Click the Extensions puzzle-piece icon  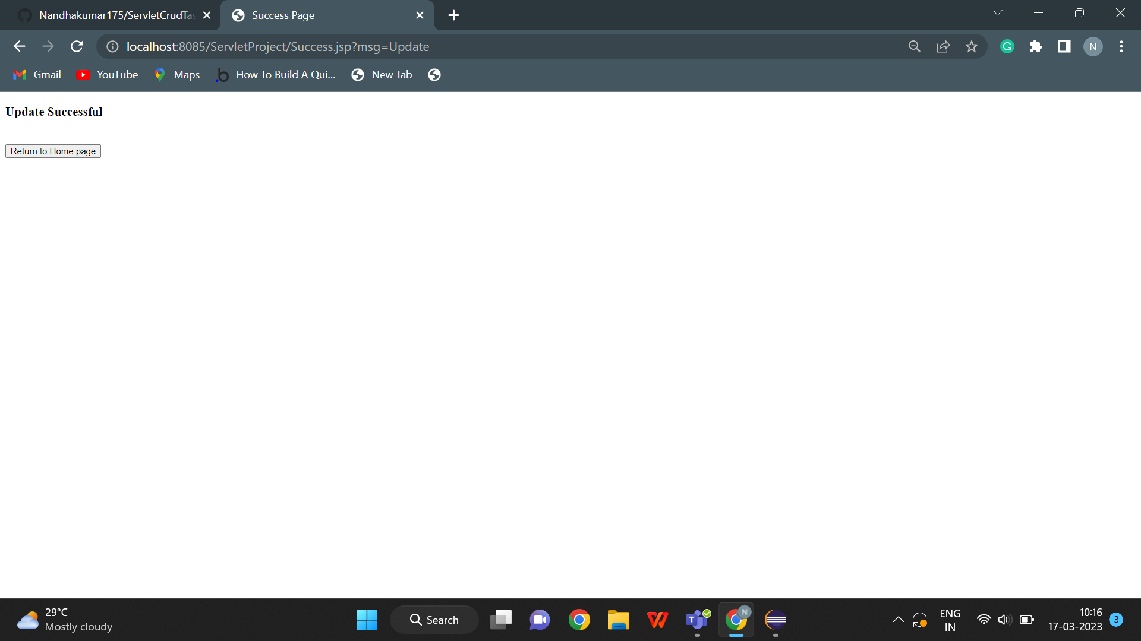(x=1036, y=46)
